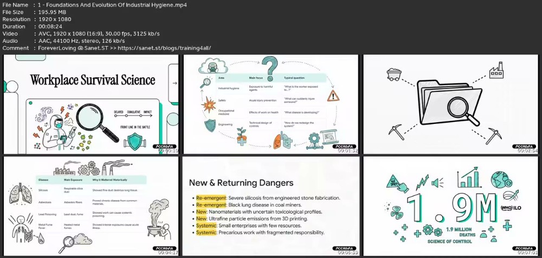
Task: Click the file name text line
Action: [x=95, y=5]
